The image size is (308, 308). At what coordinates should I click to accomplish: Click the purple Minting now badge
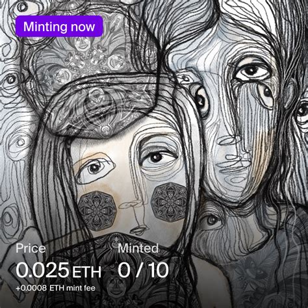[59, 27]
